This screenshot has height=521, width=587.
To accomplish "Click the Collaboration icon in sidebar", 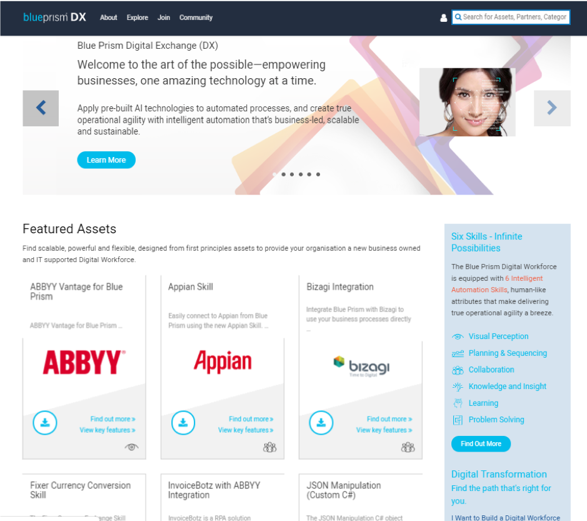I will [458, 370].
